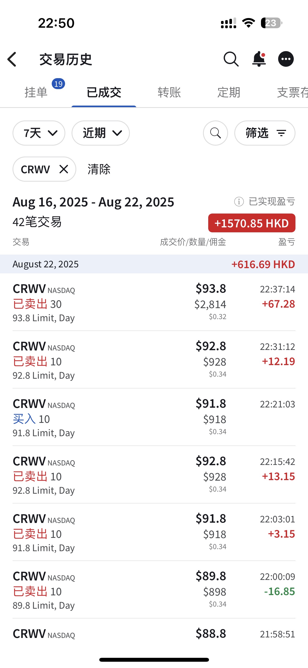Open the 买入 10 CRWV at $91.8 trade
Screen dimensions: 308x668
click(154, 418)
